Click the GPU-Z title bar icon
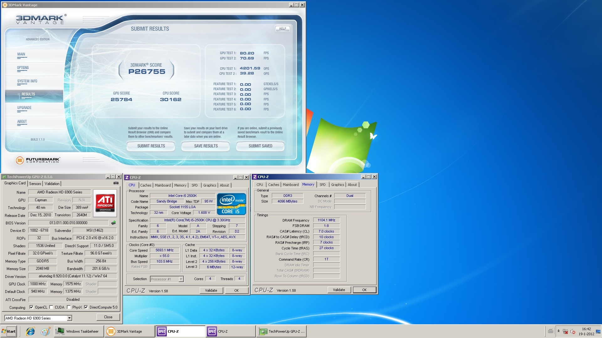Viewport: 602px width, 338px height. coord(4,177)
